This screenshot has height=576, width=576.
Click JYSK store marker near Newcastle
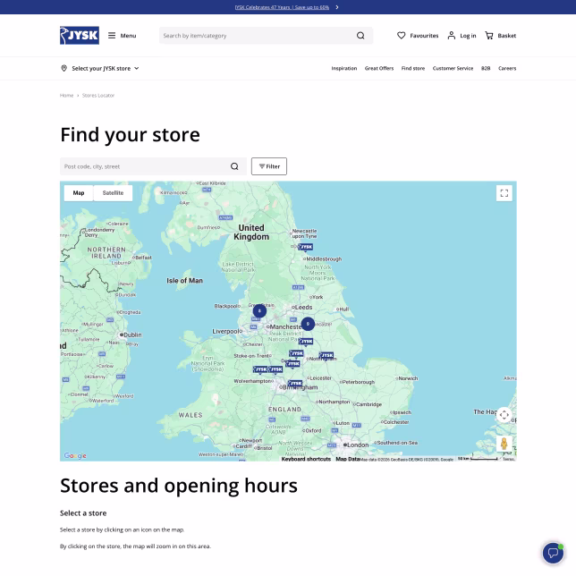coord(305,247)
